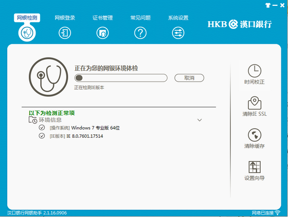Click the 设置向导 label
The height and width of the screenshot is (217, 288).
click(x=254, y=178)
